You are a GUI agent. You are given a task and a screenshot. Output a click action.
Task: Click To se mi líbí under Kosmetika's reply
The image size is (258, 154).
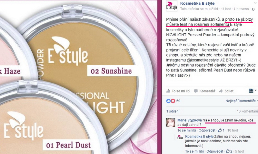(194, 151)
